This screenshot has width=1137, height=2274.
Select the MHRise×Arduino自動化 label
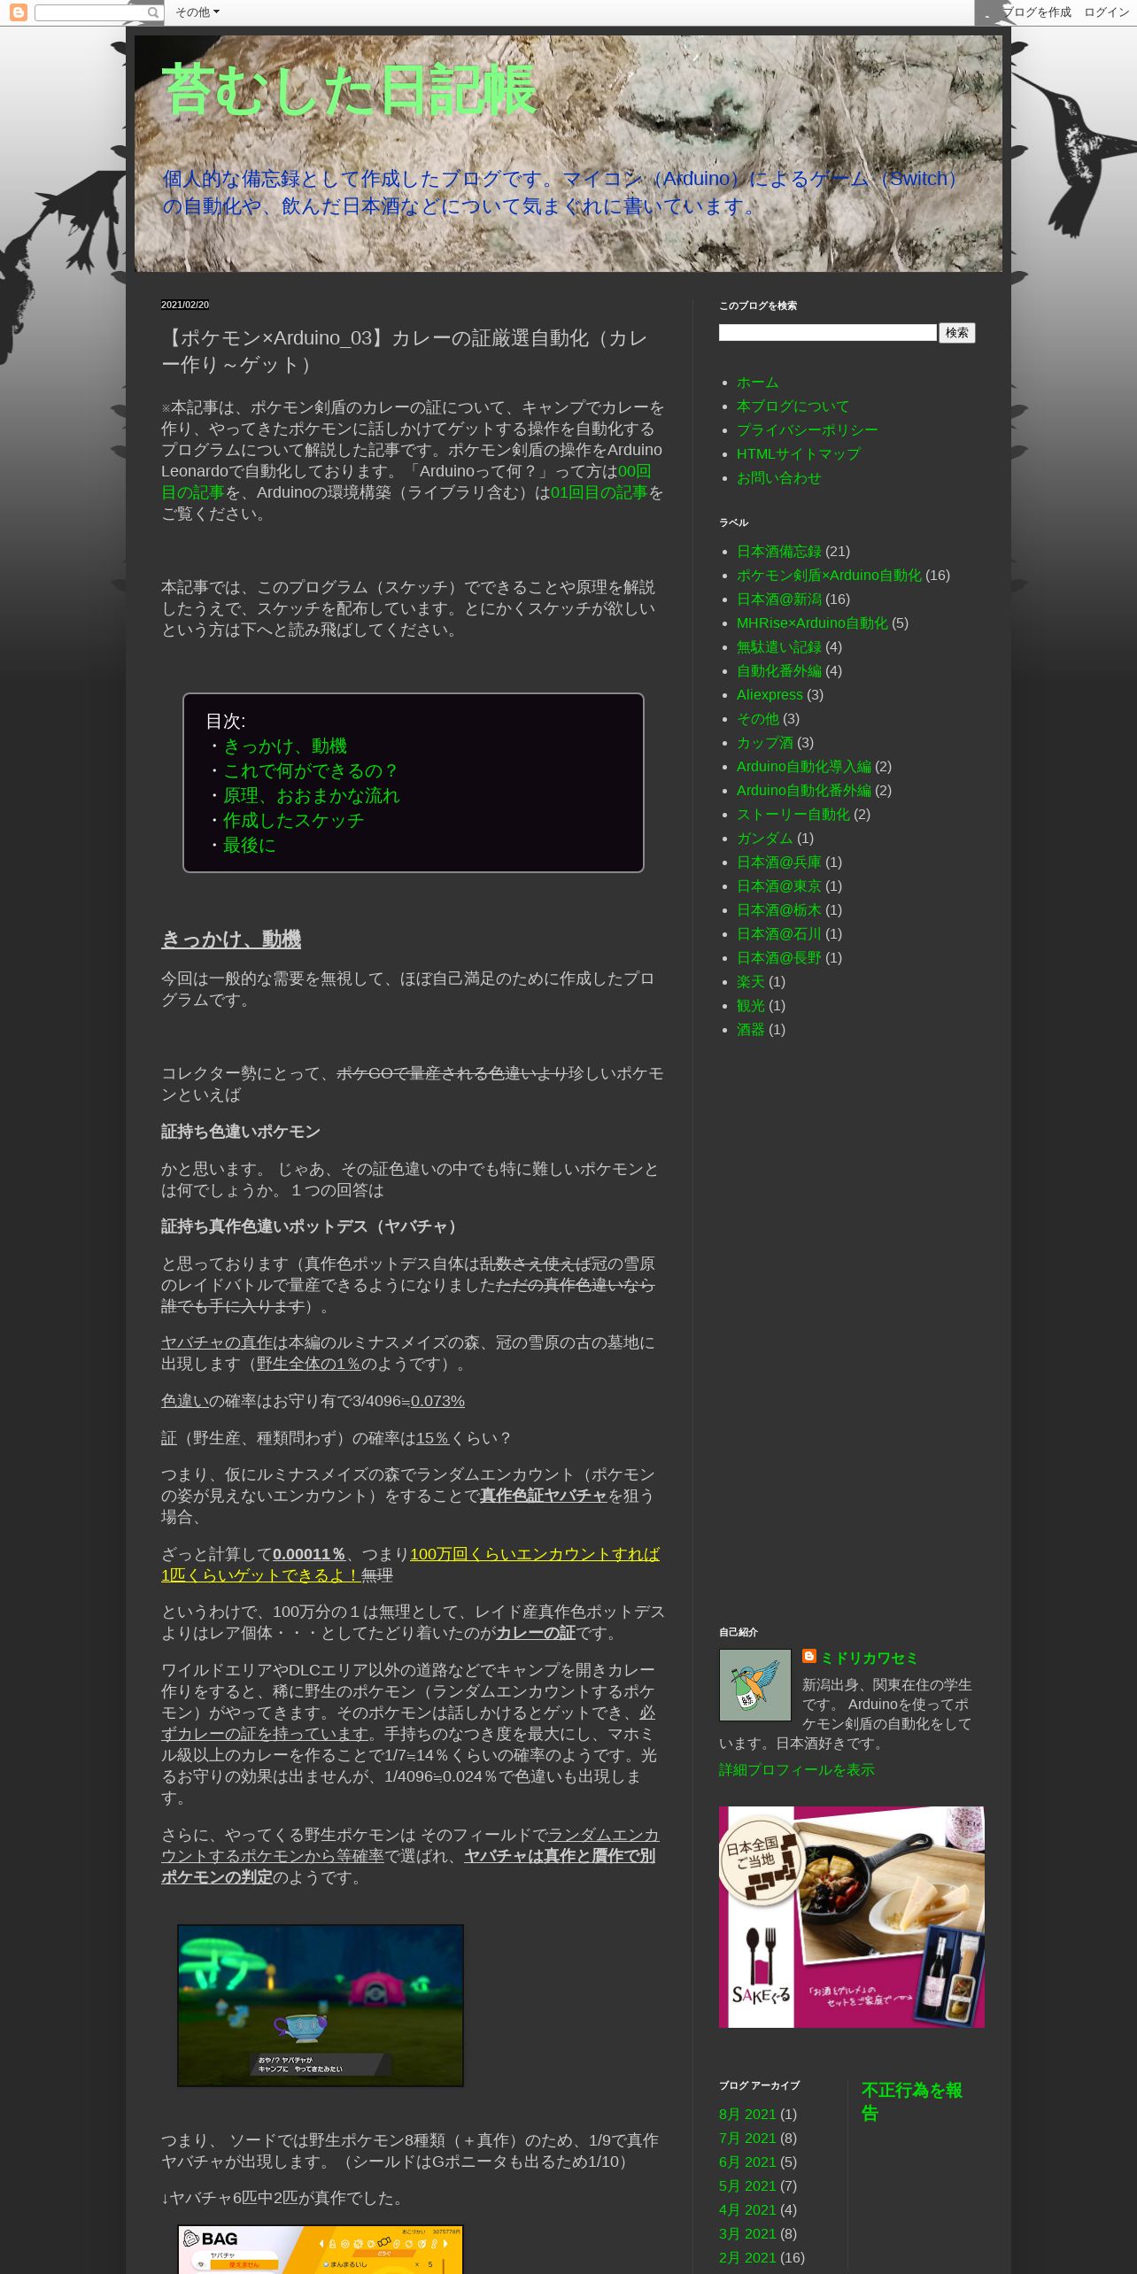(812, 623)
